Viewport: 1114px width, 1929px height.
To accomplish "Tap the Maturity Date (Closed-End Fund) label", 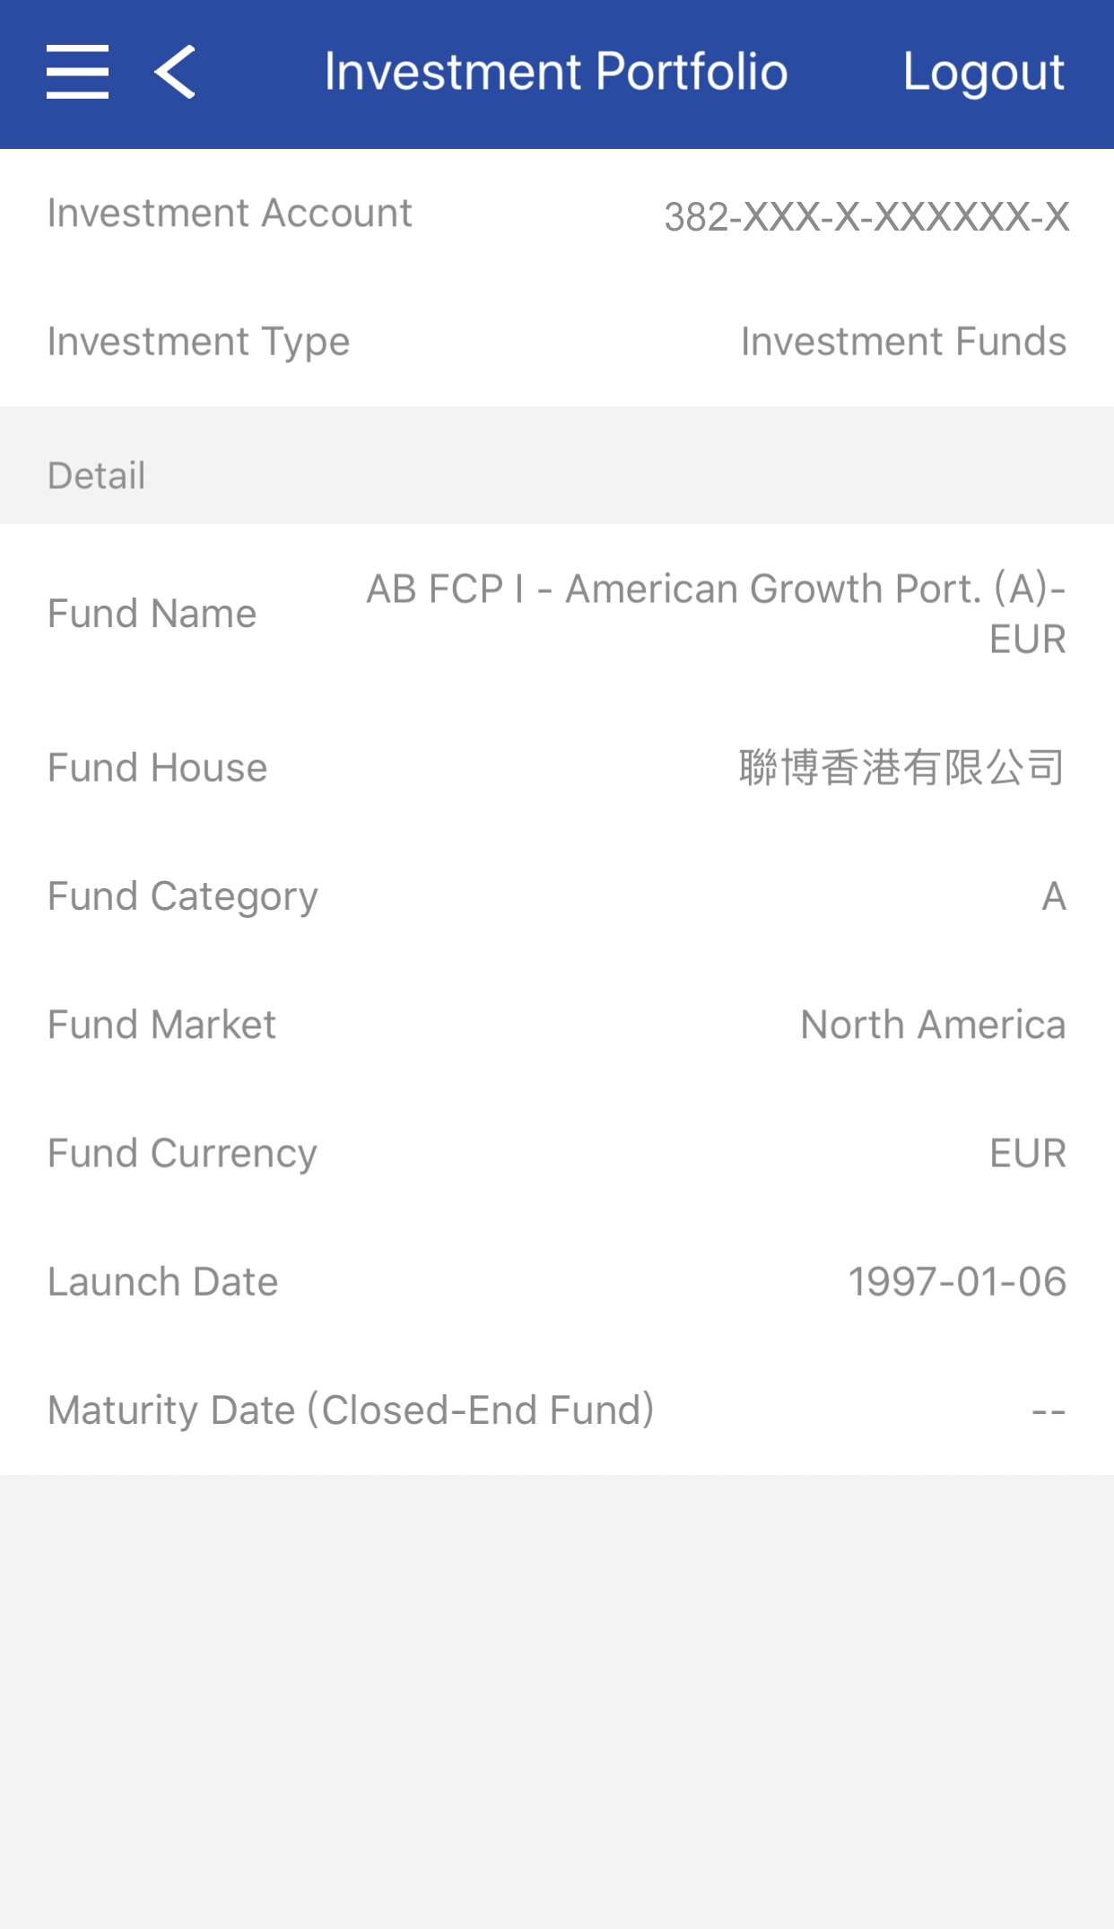I will click(351, 1410).
